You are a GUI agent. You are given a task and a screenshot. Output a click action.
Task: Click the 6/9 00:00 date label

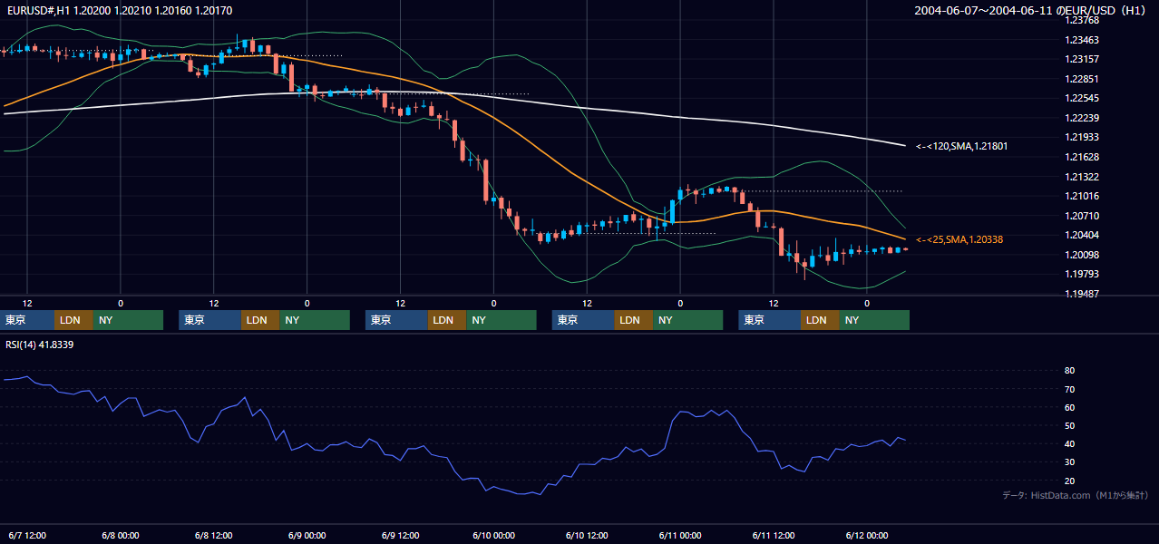(307, 535)
